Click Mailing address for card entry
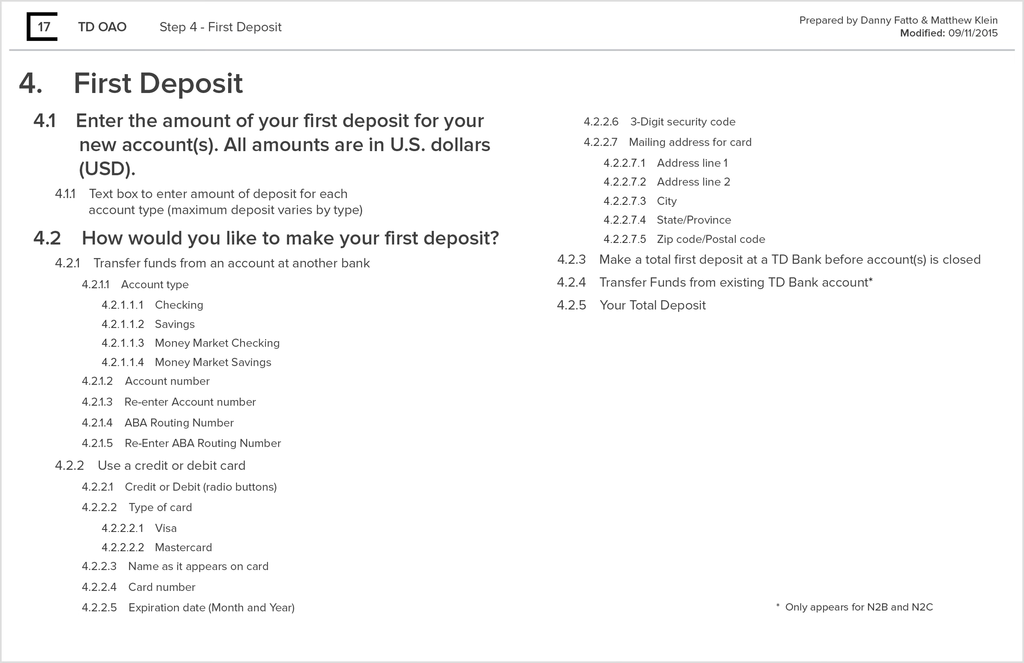This screenshot has height=663, width=1024. click(x=690, y=143)
